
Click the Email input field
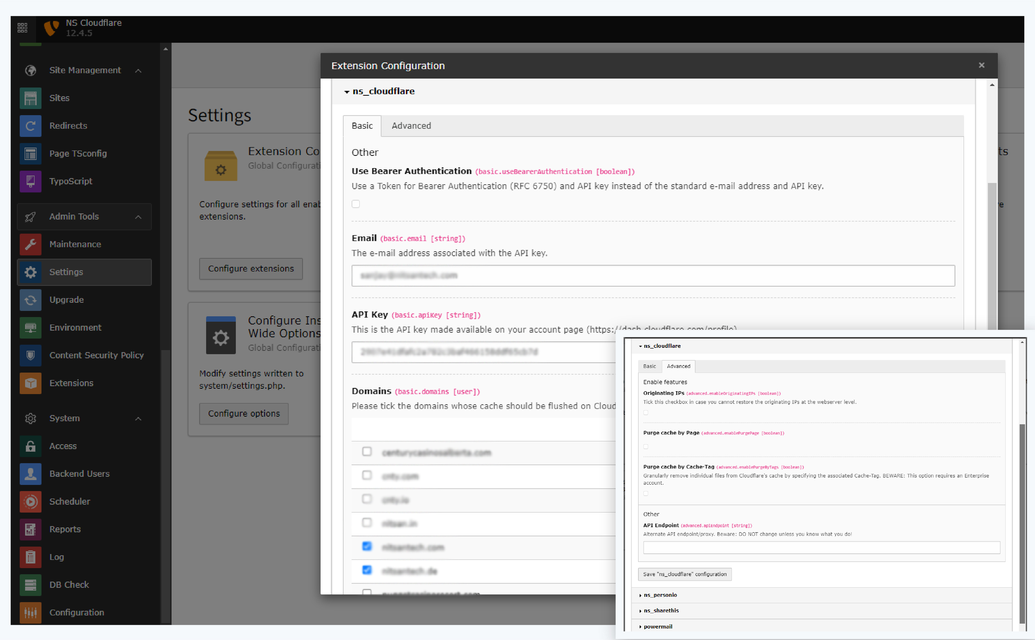[653, 276]
